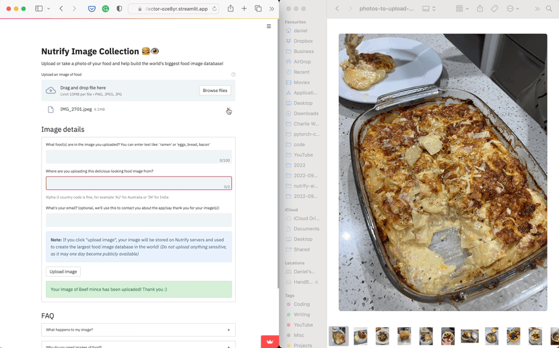Open a new tab with plus icon
Viewport: 559px width, 348px height.
coord(244,9)
